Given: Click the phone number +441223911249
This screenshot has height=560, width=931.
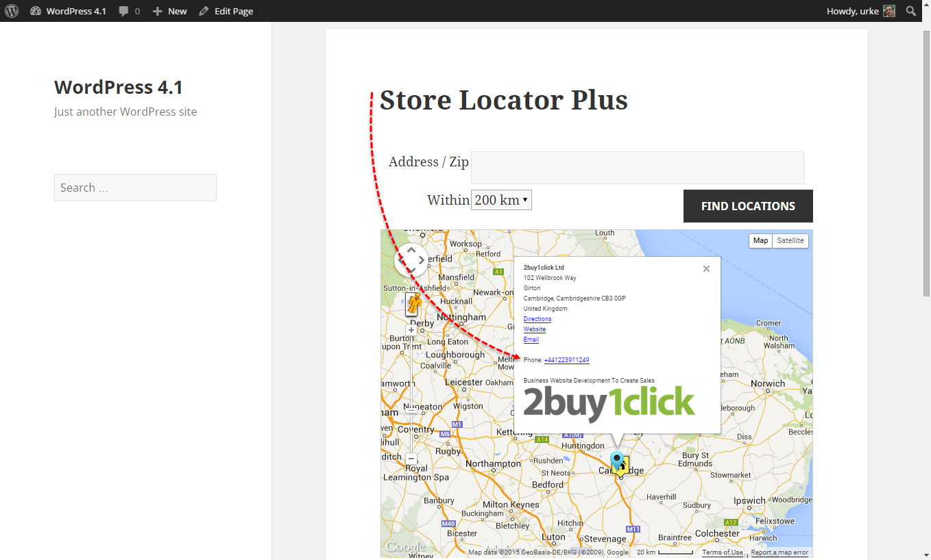Looking at the screenshot, I should coord(567,360).
